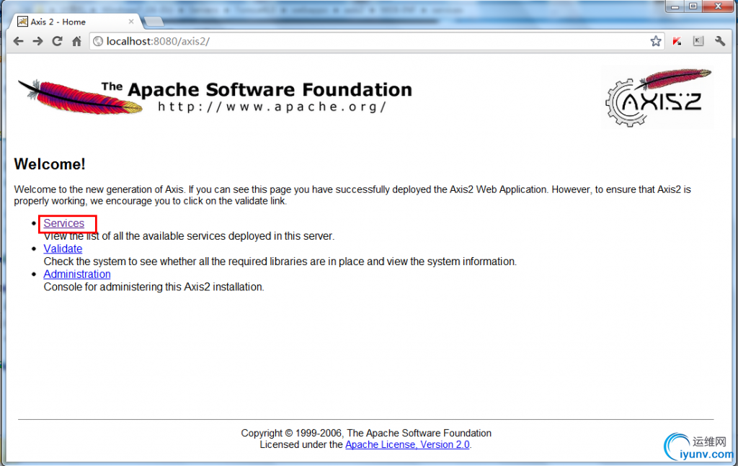Image resolution: width=738 pixels, height=466 pixels.
Task: Open a new tab
Action: [154, 22]
